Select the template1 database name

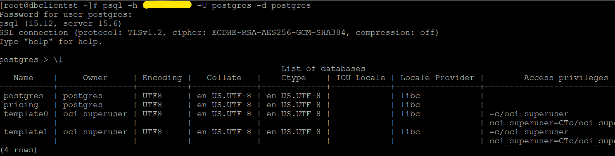pyautogui.click(x=26, y=132)
